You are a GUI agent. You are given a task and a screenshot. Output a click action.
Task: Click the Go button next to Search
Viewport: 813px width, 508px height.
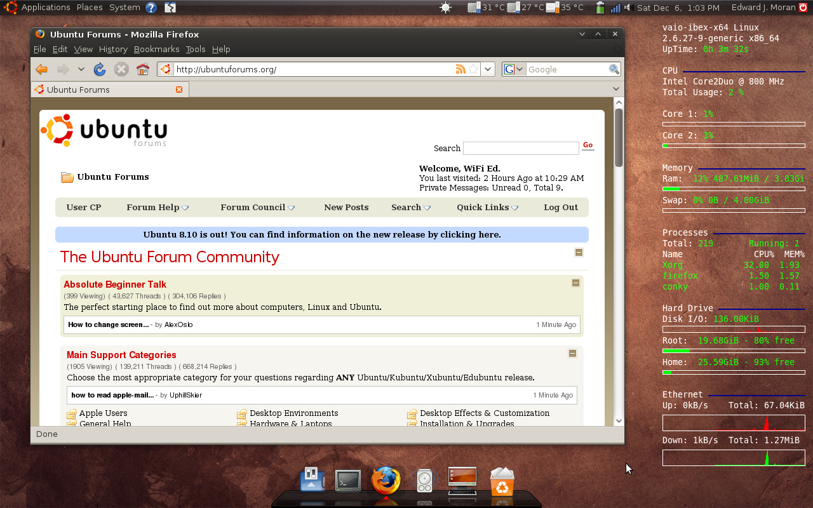[588, 145]
